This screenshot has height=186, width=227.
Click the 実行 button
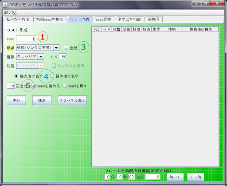tap(16, 100)
